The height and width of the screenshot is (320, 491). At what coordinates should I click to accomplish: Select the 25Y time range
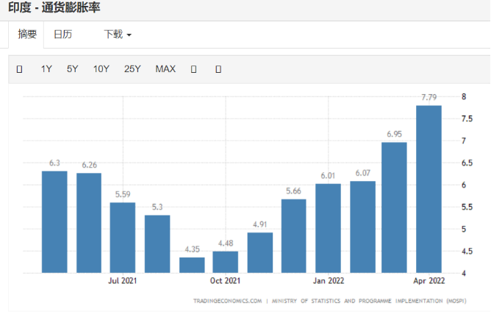point(132,69)
